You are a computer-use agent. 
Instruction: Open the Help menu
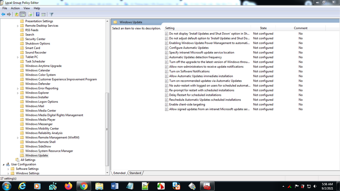point(37,8)
